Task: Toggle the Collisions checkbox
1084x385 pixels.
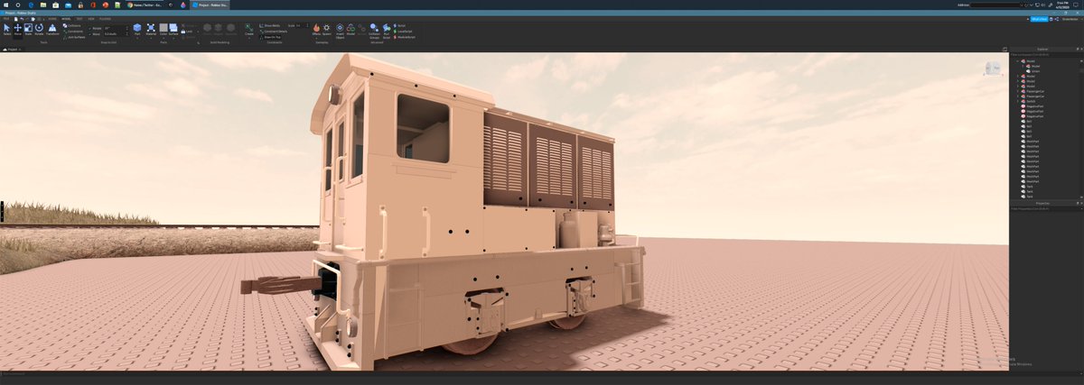Action: [x=72, y=25]
